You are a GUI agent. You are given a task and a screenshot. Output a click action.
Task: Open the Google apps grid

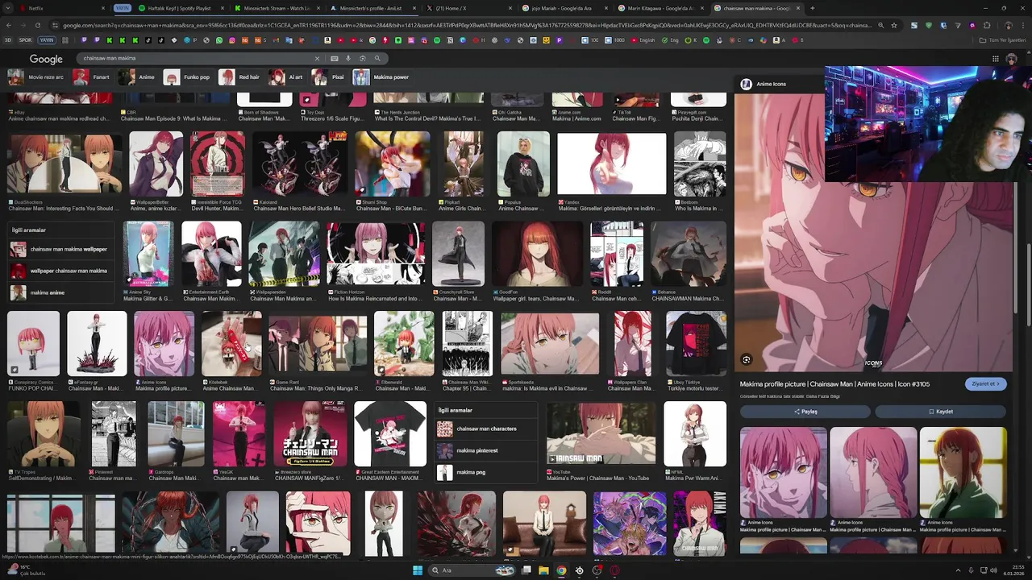(x=996, y=59)
